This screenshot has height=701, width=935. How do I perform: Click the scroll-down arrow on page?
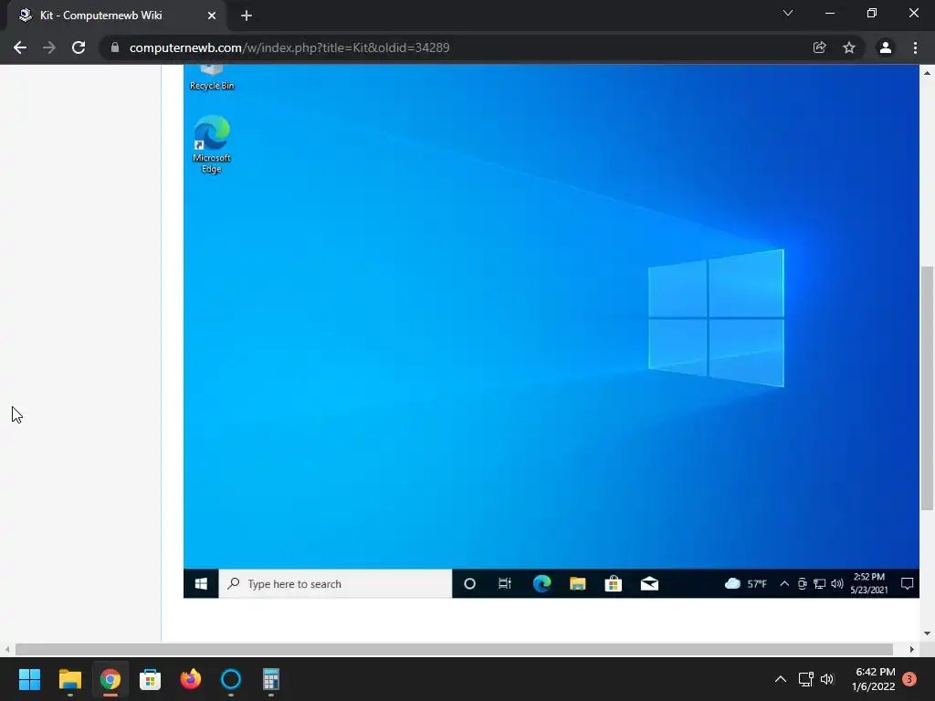[927, 633]
